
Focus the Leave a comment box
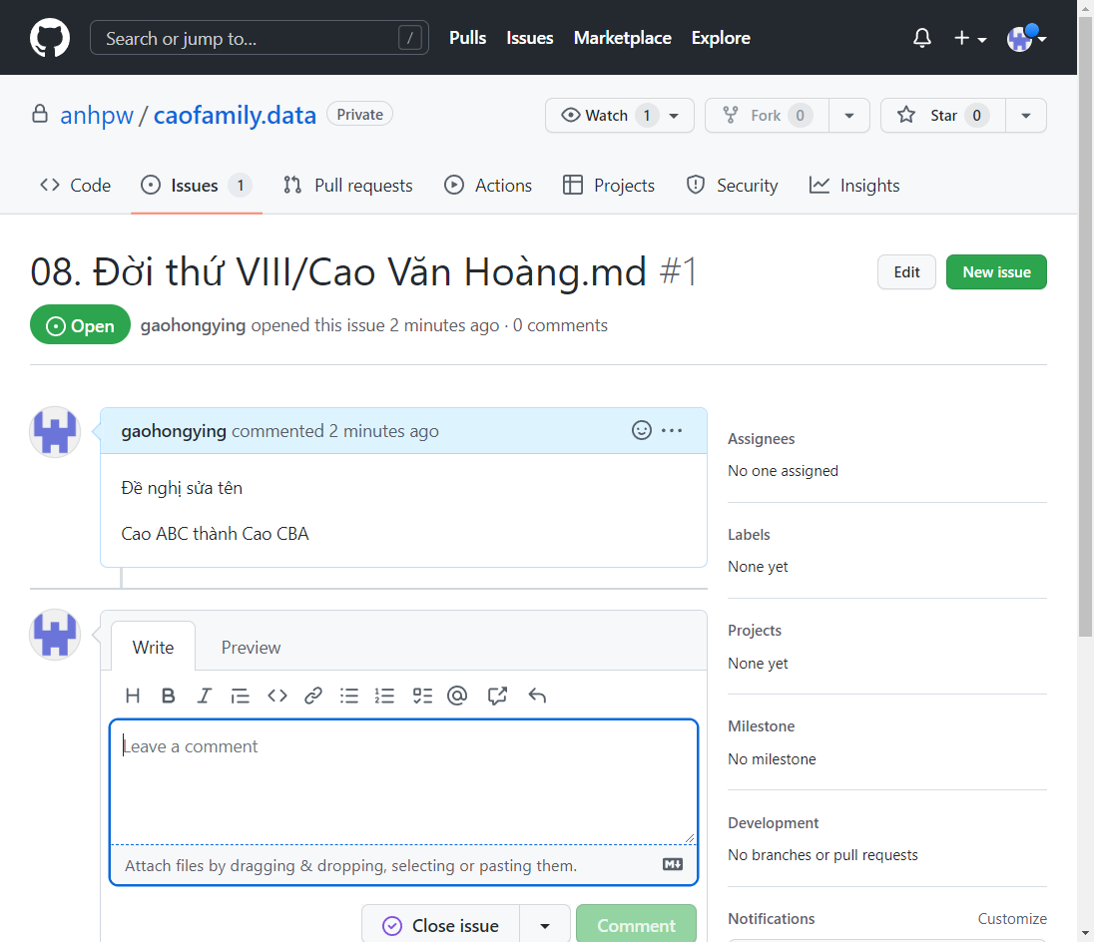click(403, 781)
